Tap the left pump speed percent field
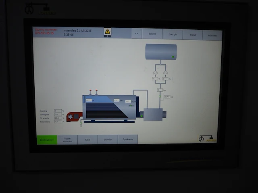The width and height of the screenshot is (258, 193). pyautogui.click(x=155, y=79)
